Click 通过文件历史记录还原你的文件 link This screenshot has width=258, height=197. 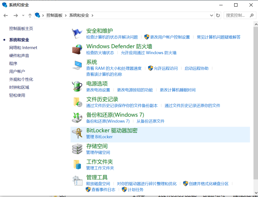pyautogui.click(x=193, y=106)
